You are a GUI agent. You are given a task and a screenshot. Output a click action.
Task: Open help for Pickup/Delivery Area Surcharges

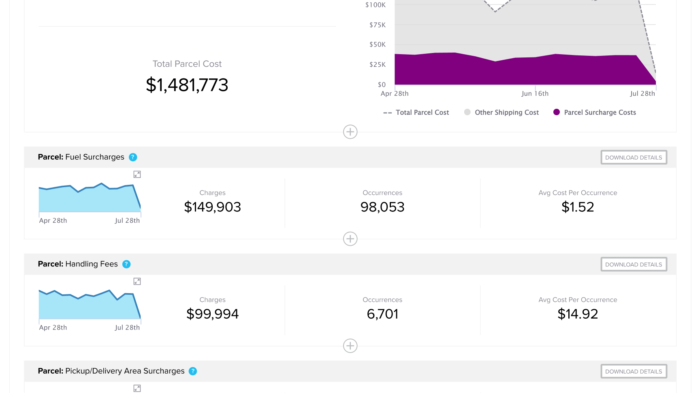[193, 371]
